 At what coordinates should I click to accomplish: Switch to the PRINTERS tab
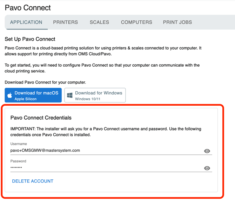65,22
